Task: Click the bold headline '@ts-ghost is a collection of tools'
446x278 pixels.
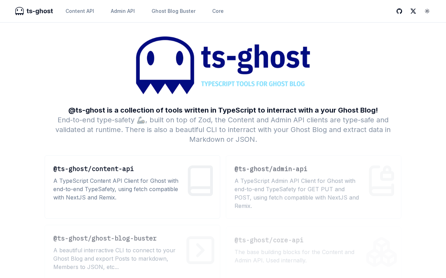Action: tap(223, 110)
